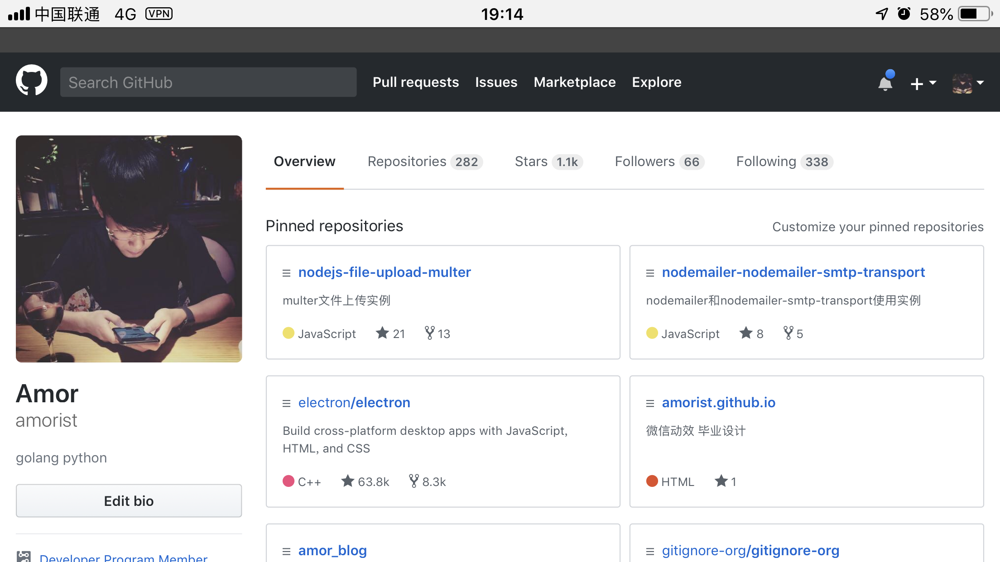
Task: Focus the Search GitHub field
Action: [x=208, y=82]
